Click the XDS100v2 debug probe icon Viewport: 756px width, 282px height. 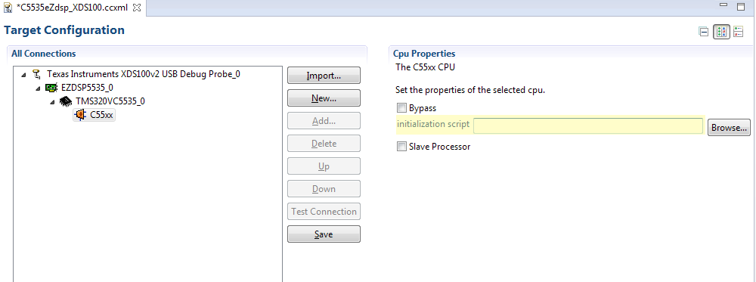pyautogui.click(x=36, y=74)
